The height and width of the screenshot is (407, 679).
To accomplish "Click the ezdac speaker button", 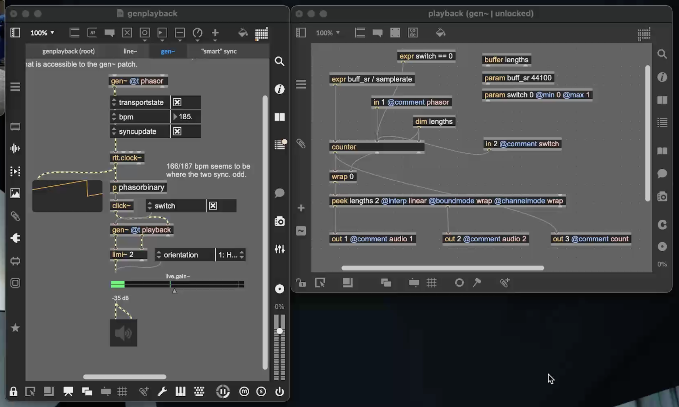I will tap(123, 333).
